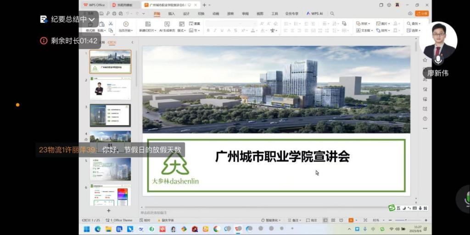
Task: Expand the quick access toolbar chevron
Action: click(144, 13)
